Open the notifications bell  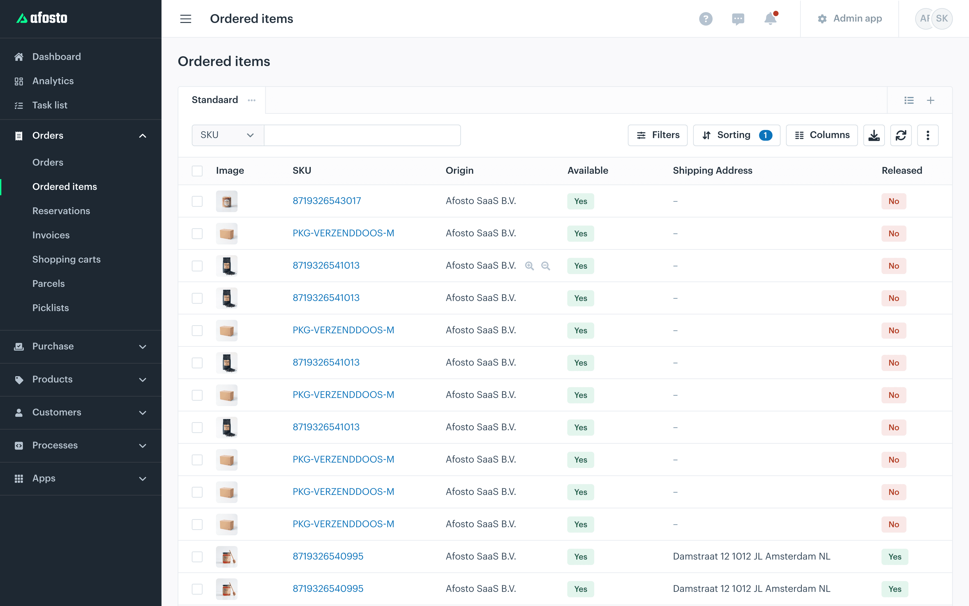click(x=770, y=18)
